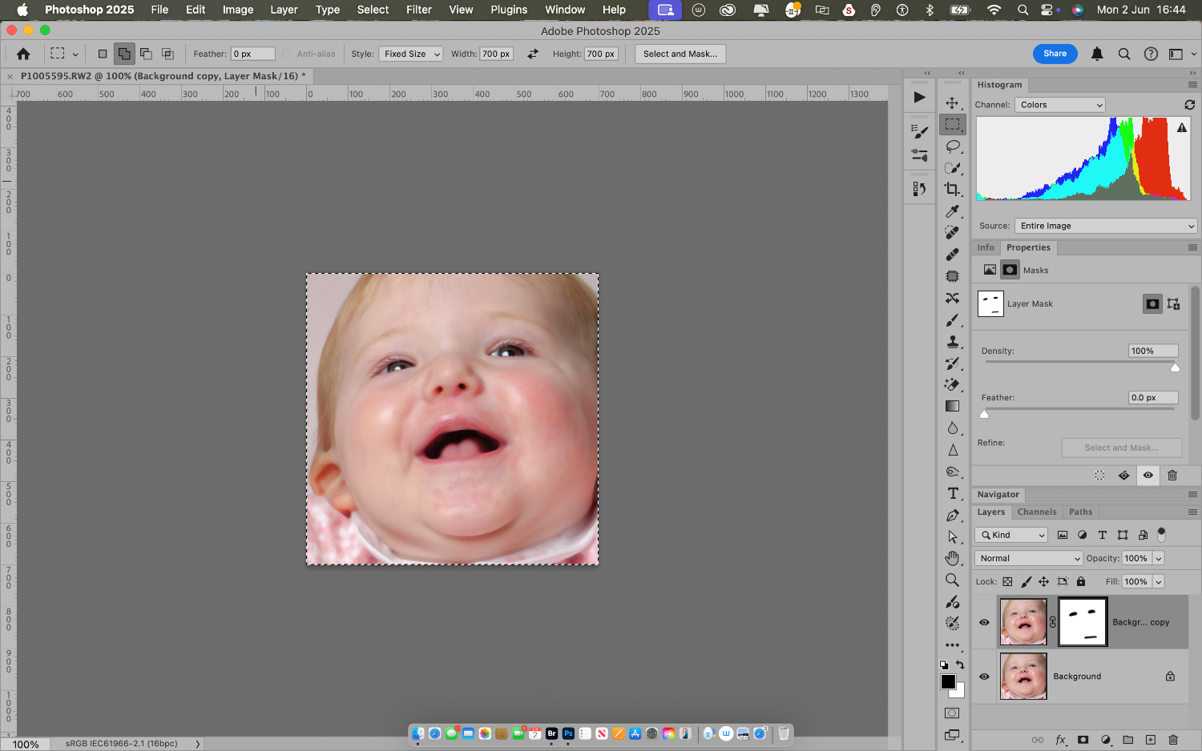1202x751 pixels.
Task: Open the histogram Channel dropdown
Action: [1059, 105]
